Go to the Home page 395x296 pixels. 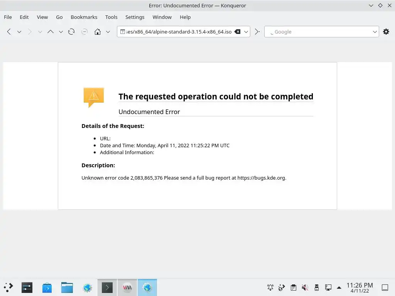[x=98, y=32]
